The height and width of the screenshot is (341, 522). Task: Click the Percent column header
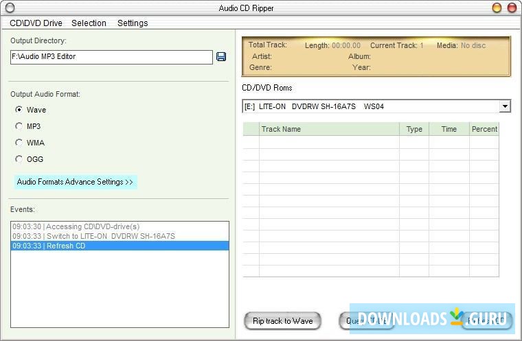(x=484, y=129)
